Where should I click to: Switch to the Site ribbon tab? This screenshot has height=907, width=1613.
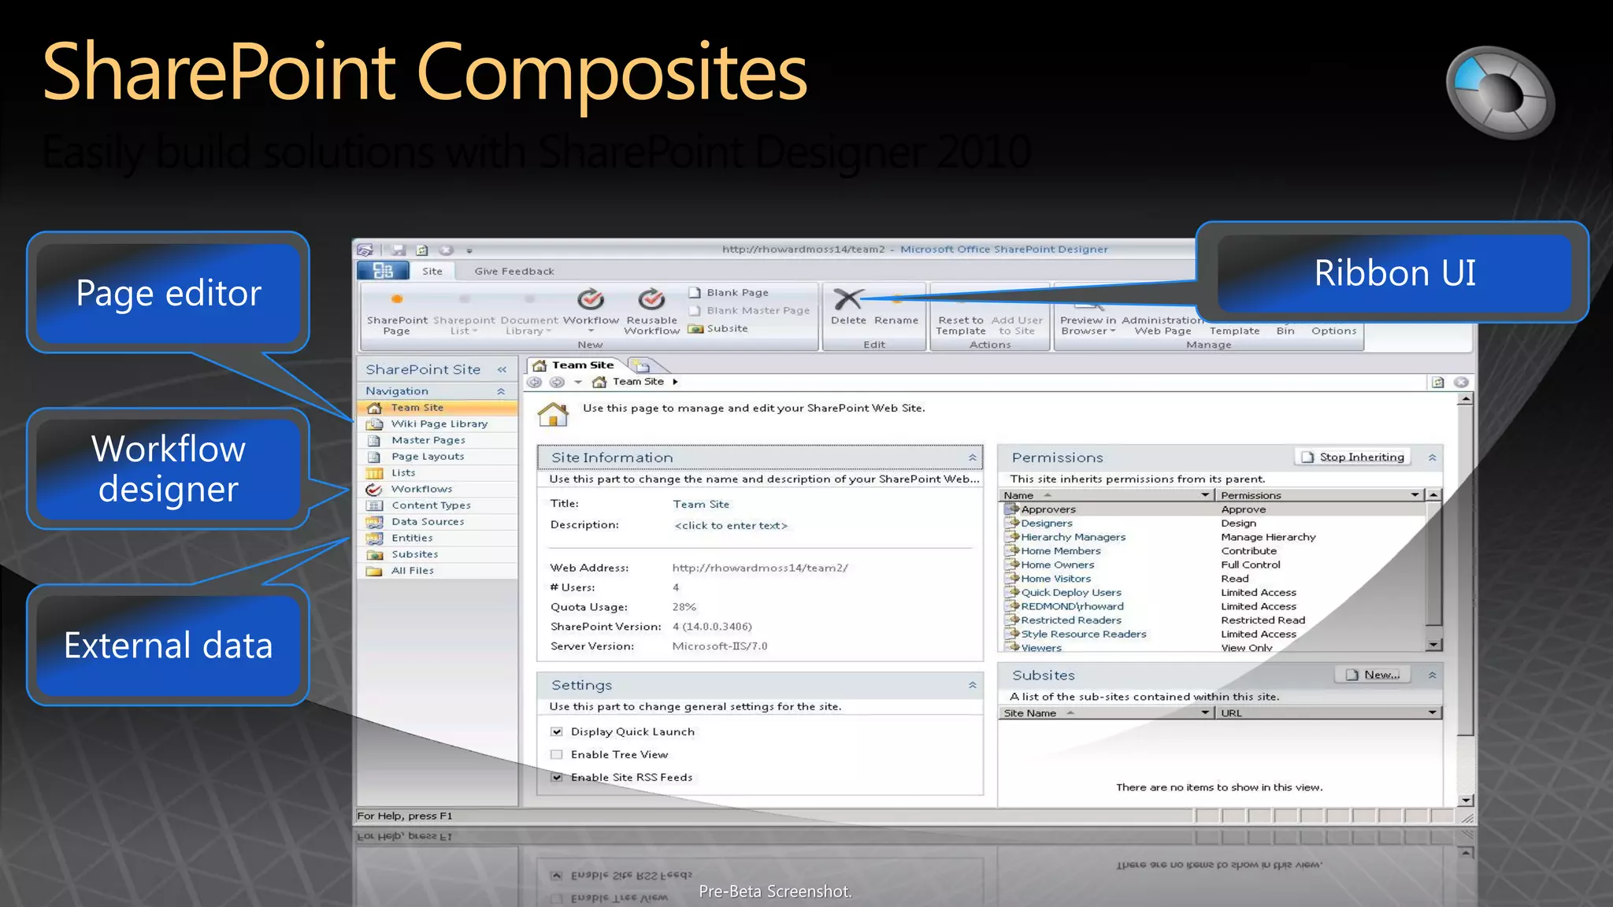(x=432, y=272)
